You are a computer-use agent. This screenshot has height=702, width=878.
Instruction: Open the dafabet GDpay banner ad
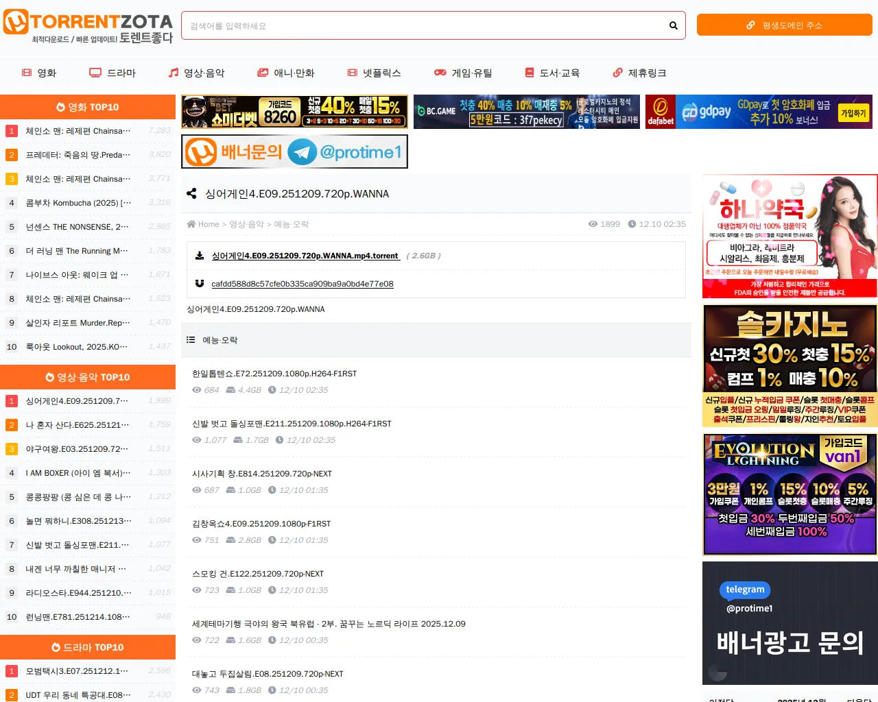759,112
